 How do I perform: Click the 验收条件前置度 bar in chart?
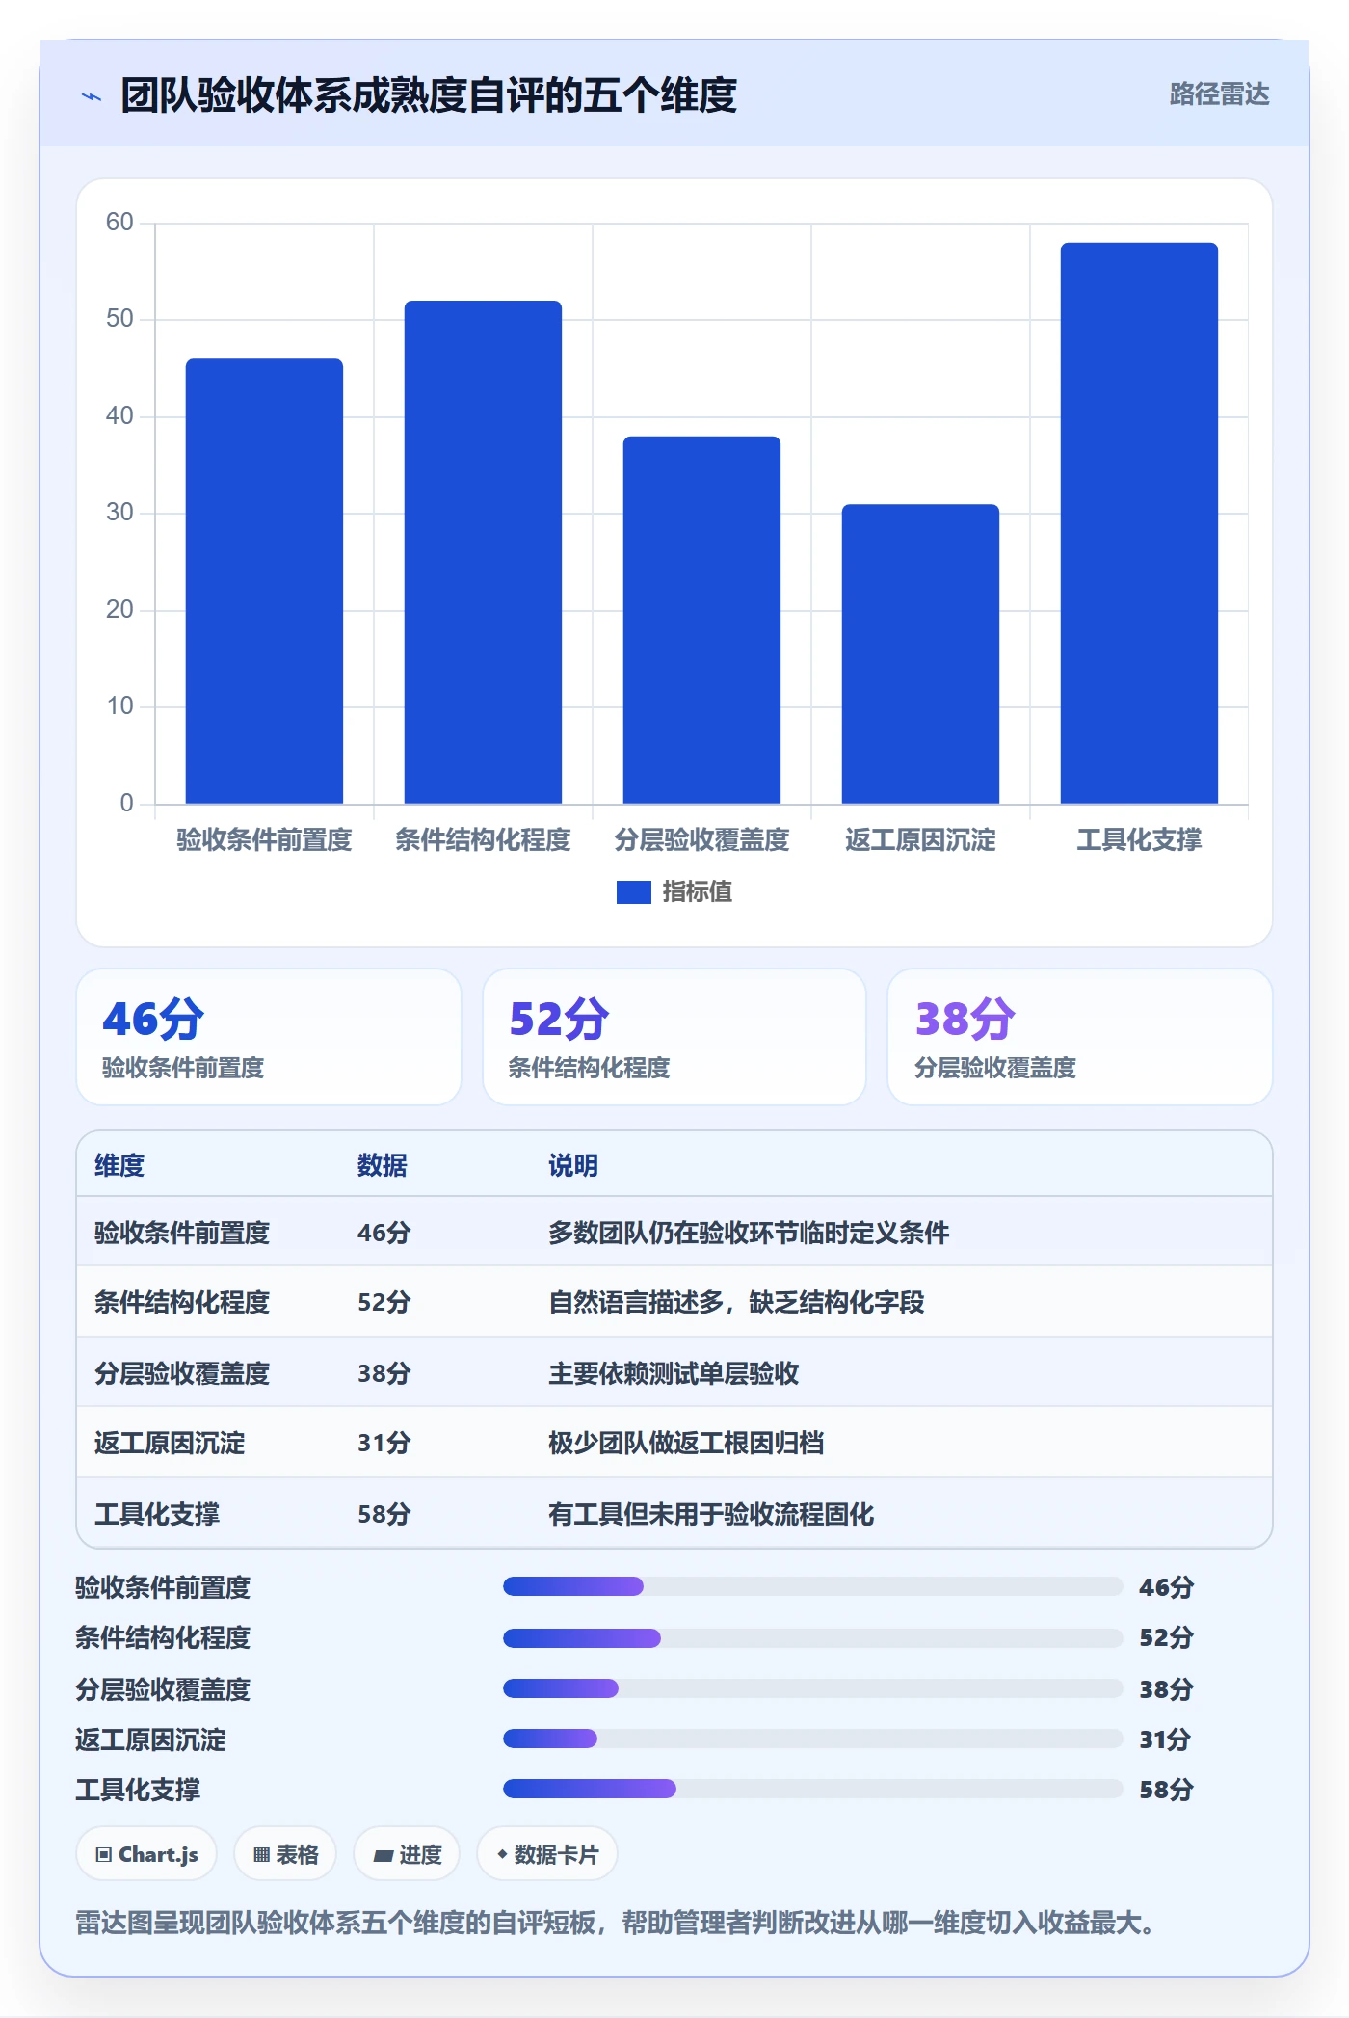click(x=264, y=581)
